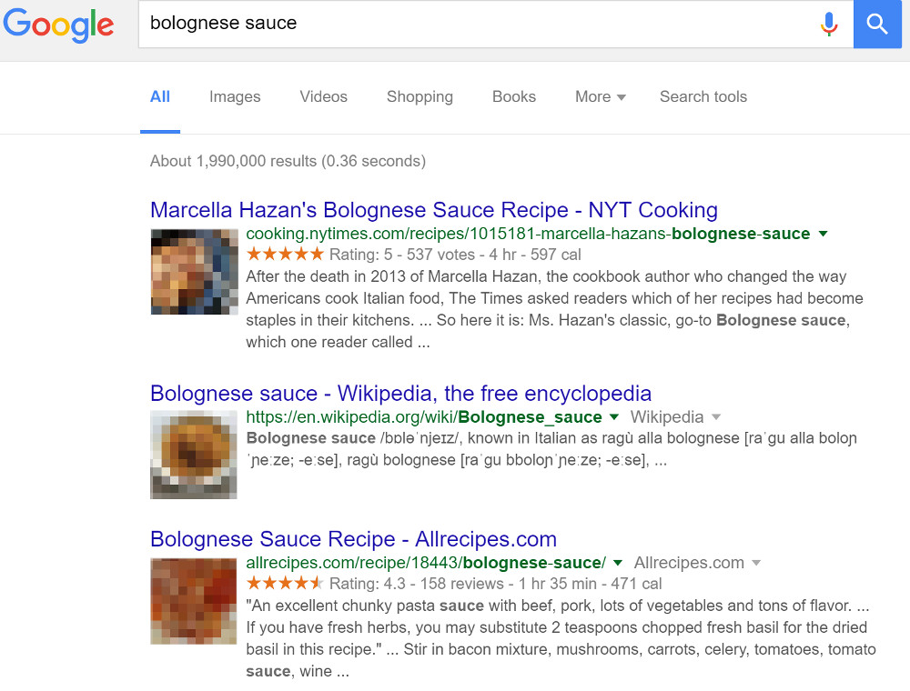910x691 pixels.
Task: Click the Allrecipes Bolognese sauce photo
Action: [x=193, y=601]
